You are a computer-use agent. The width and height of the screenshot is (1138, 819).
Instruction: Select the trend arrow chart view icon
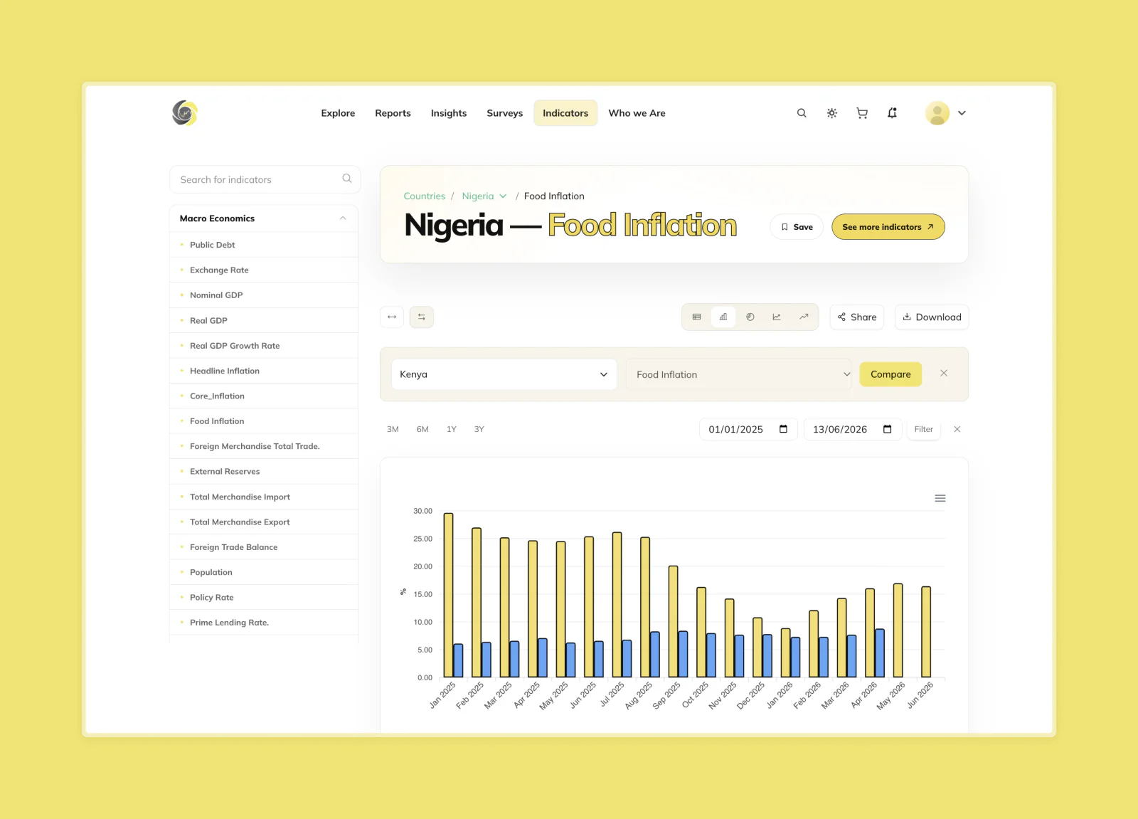pyautogui.click(x=804, y=317)
